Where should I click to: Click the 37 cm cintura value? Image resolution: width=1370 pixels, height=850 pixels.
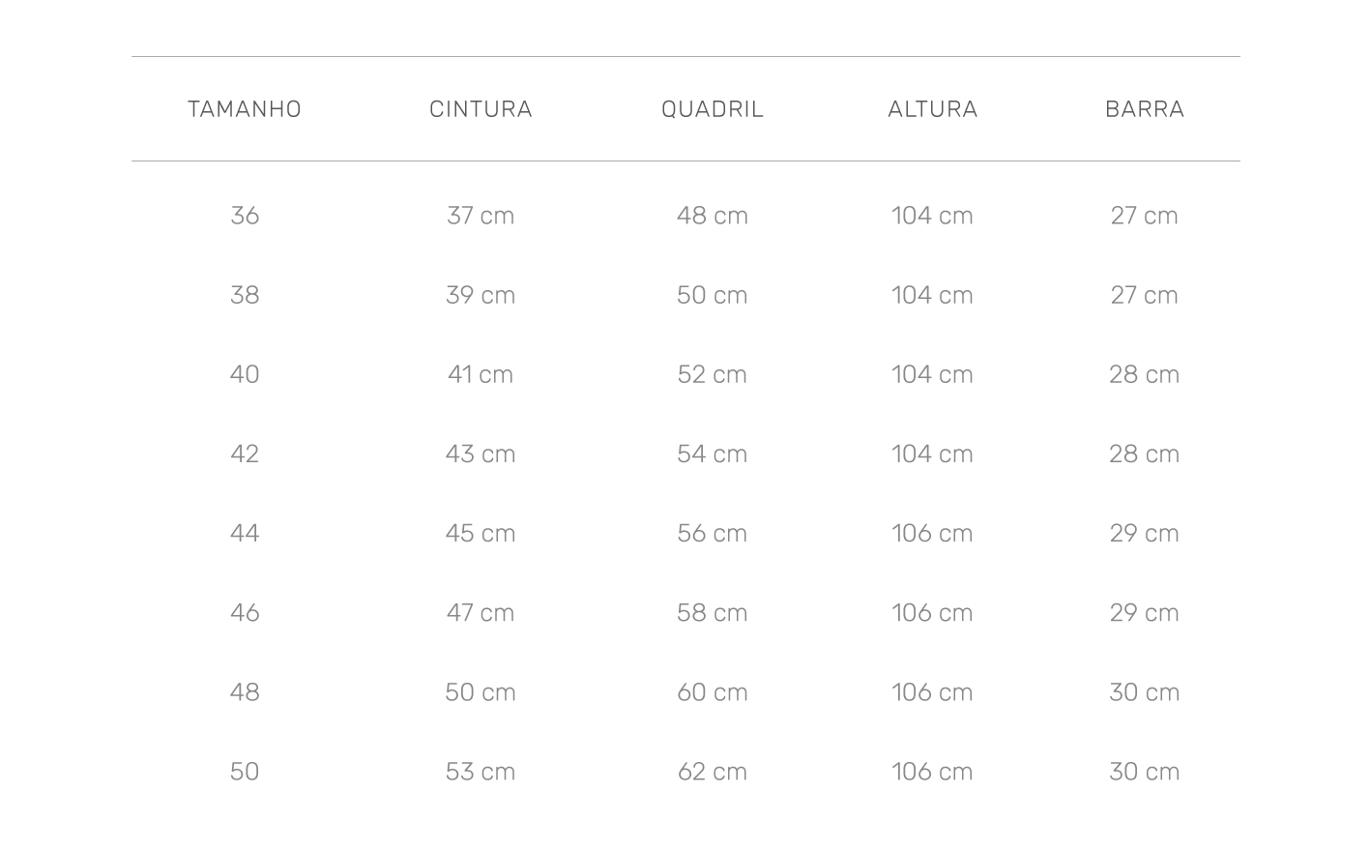point(481,216)
